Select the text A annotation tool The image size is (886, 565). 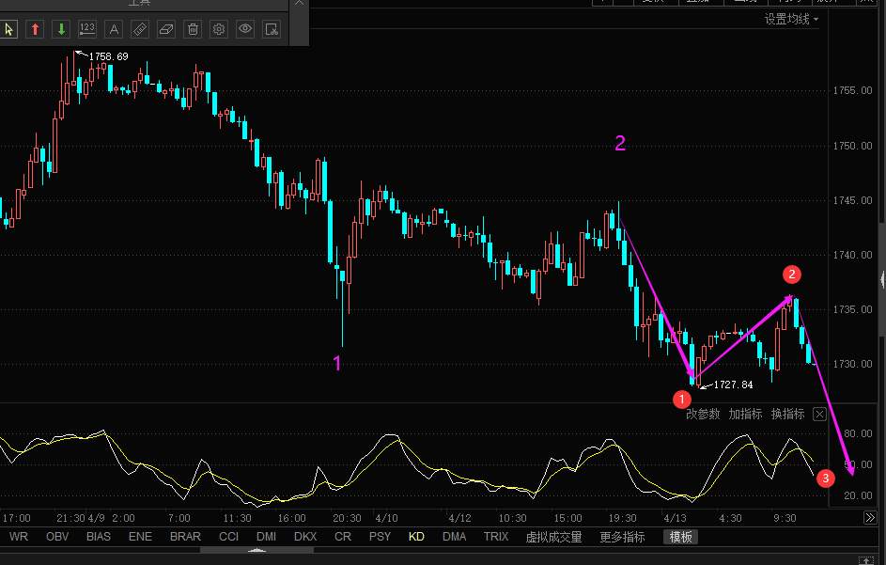tap(114, 29)
